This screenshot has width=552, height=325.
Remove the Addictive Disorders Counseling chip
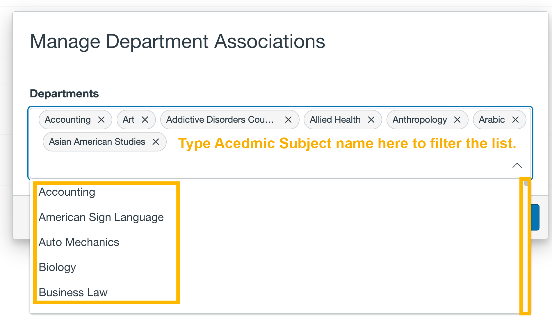(x=288, y=120)
